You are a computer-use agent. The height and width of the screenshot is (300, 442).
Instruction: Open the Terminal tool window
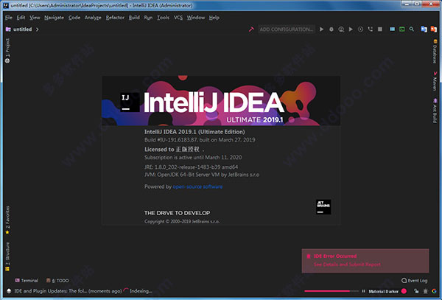(x=27, y=281)
